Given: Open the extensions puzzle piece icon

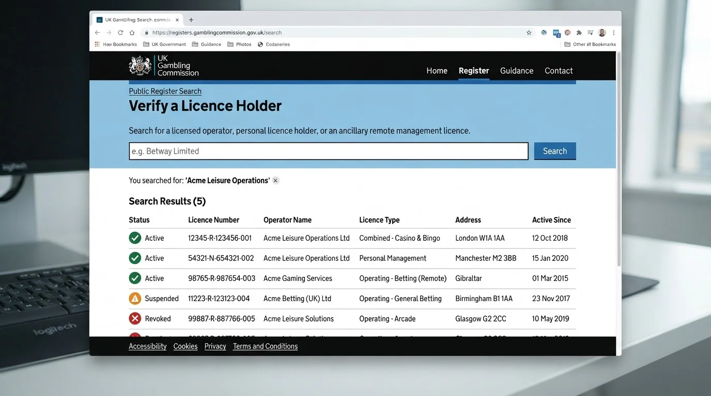Looking at the screenshot, I should (579, 32).
